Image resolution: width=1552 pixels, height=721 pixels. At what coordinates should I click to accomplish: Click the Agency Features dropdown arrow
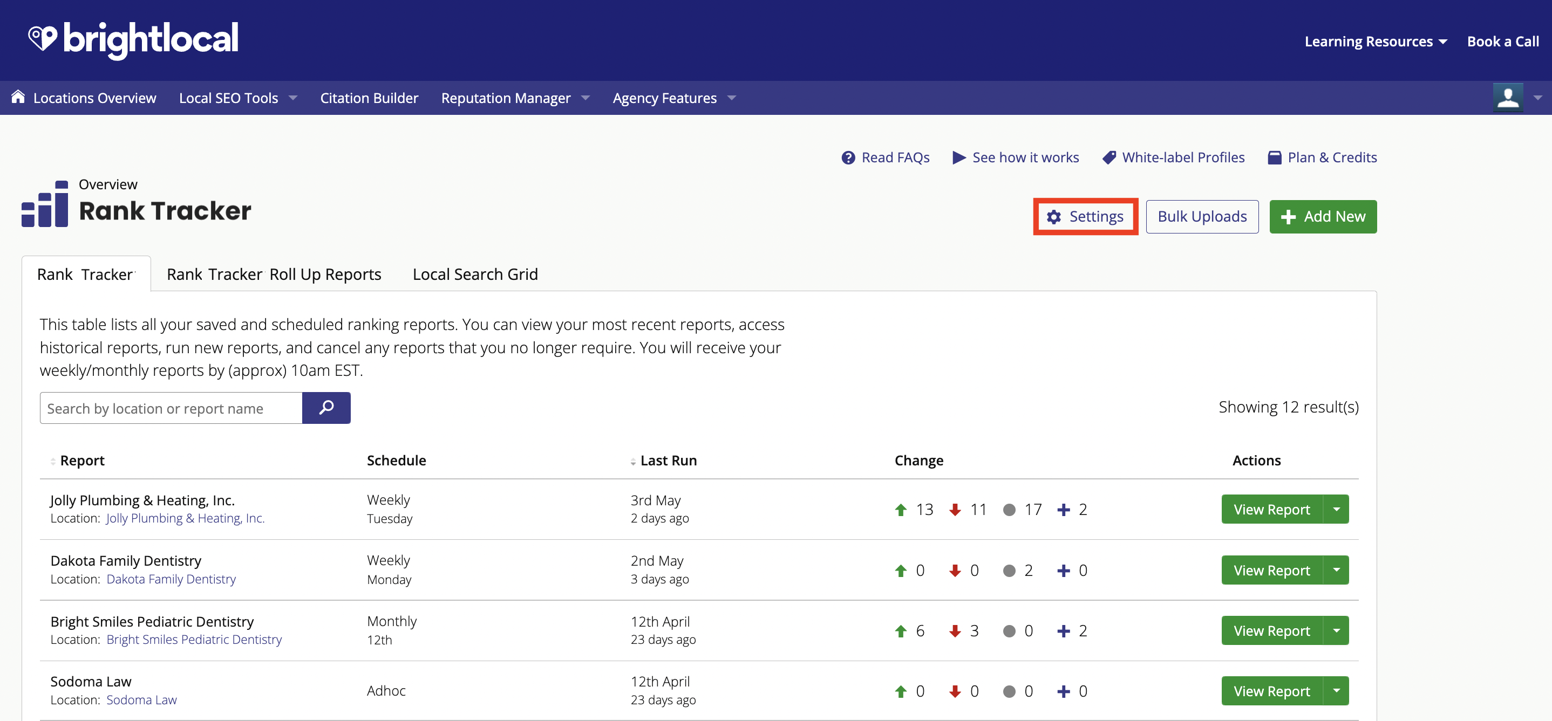tap(731, 97)
